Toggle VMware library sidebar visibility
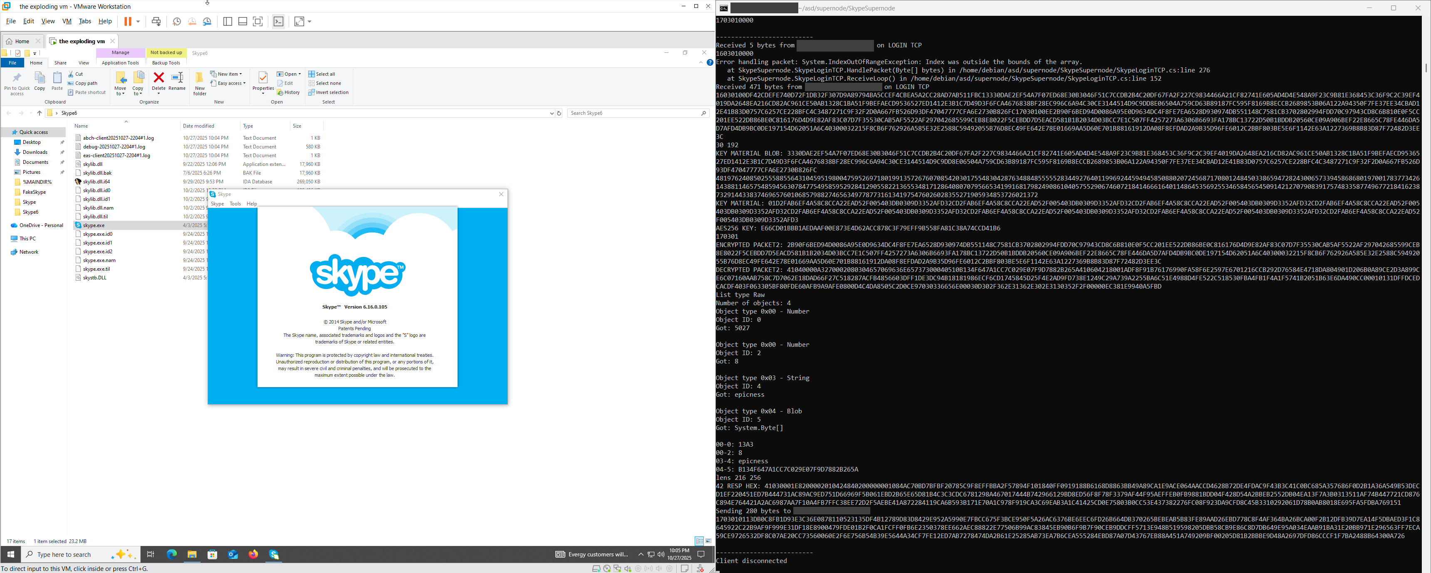 pos(228,21)
